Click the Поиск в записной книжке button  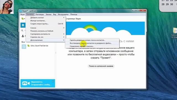tap(101, 66)
